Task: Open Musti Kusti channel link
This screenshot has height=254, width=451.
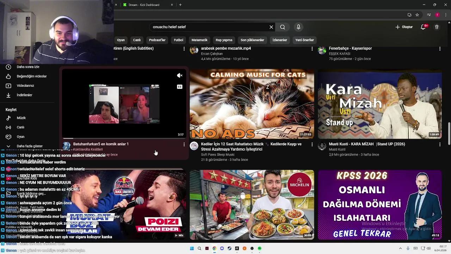Action: coord(337,150)
